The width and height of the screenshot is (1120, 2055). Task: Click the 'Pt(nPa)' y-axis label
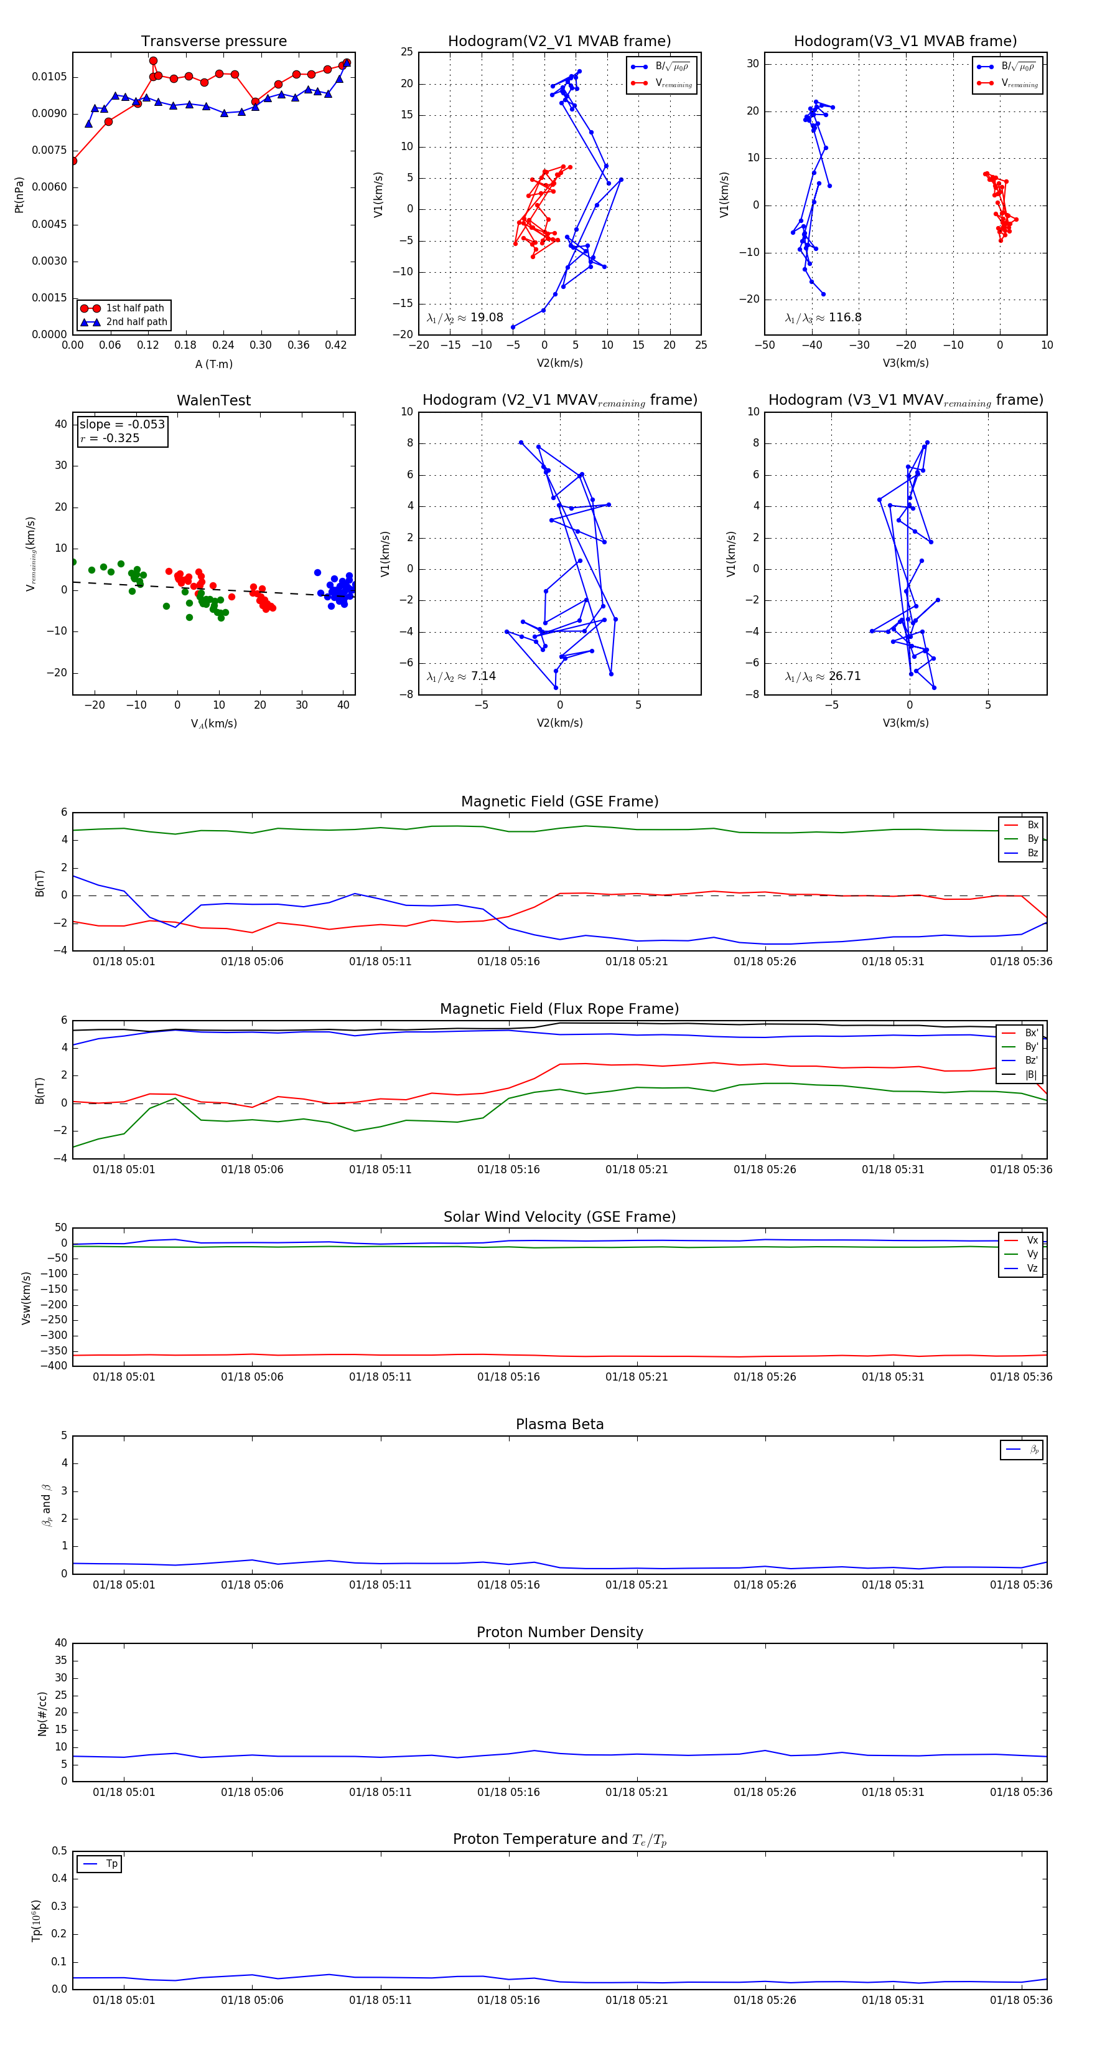pos(19,195)
